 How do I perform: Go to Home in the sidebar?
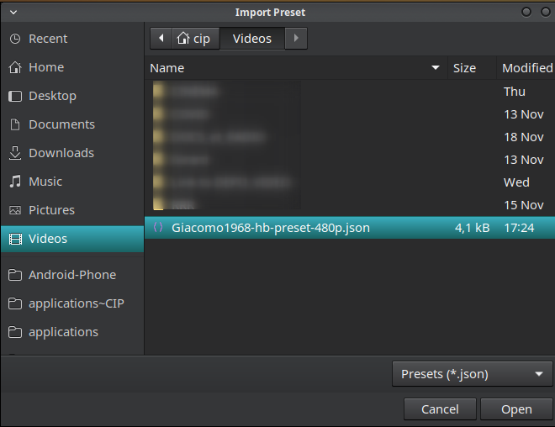coord(72,67)
